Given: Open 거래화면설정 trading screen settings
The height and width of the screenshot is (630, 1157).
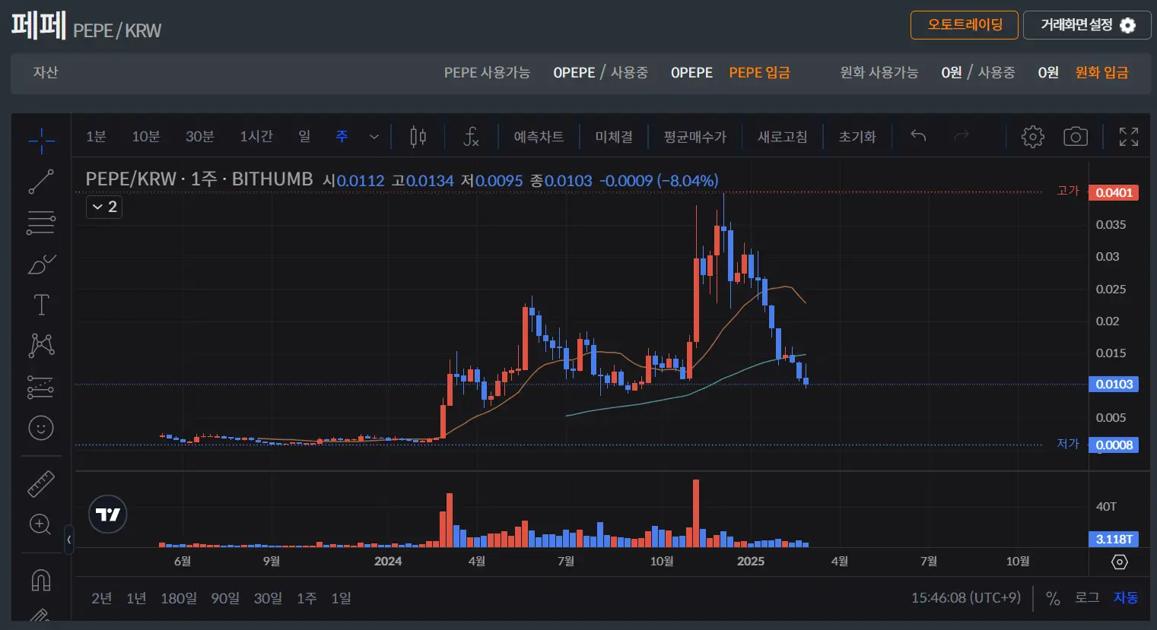Looking at the screenshot, I should pos(1087,25).
